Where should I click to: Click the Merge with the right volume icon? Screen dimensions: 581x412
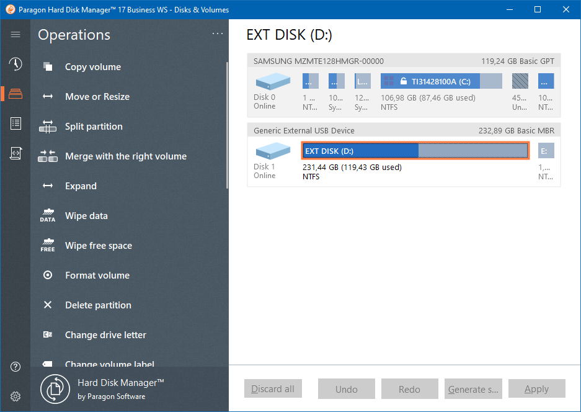(x=48, y=156)
